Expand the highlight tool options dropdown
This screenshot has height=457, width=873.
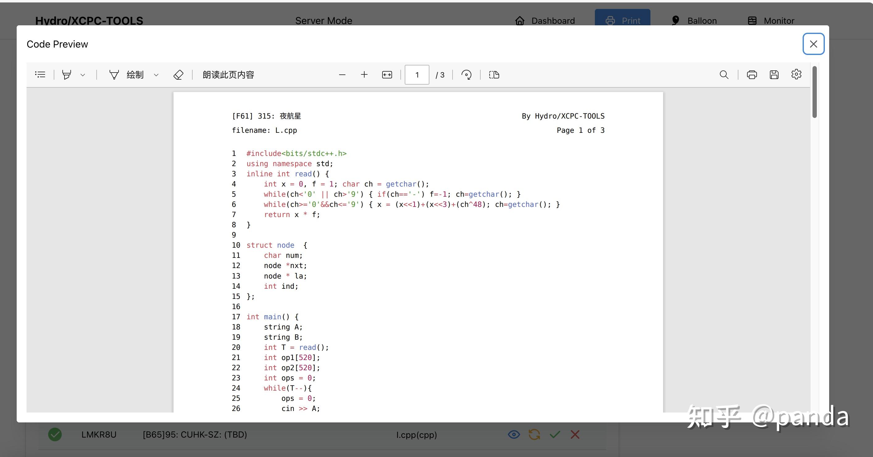[83, 75]
